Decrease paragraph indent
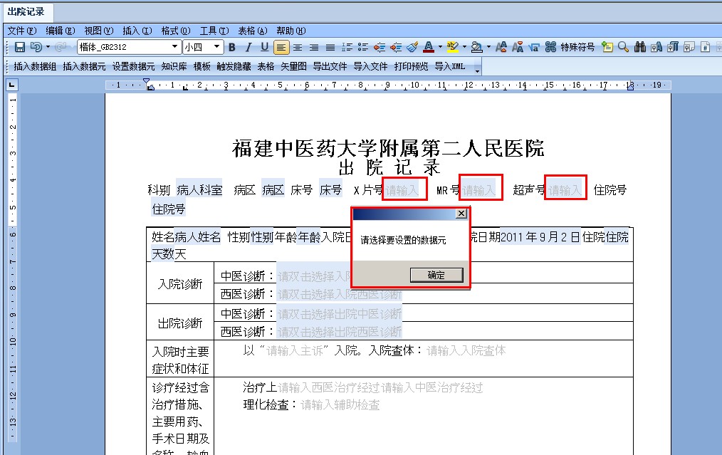 pos(380,47)
